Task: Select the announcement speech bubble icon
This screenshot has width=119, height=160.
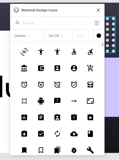Action: pyautogui.click(x=57, y=101)
